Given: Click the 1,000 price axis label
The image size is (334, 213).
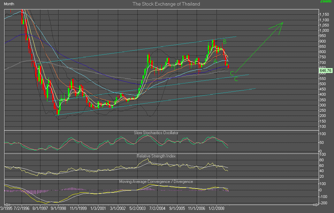Looking at the screenshot, I should click(324, 30).
